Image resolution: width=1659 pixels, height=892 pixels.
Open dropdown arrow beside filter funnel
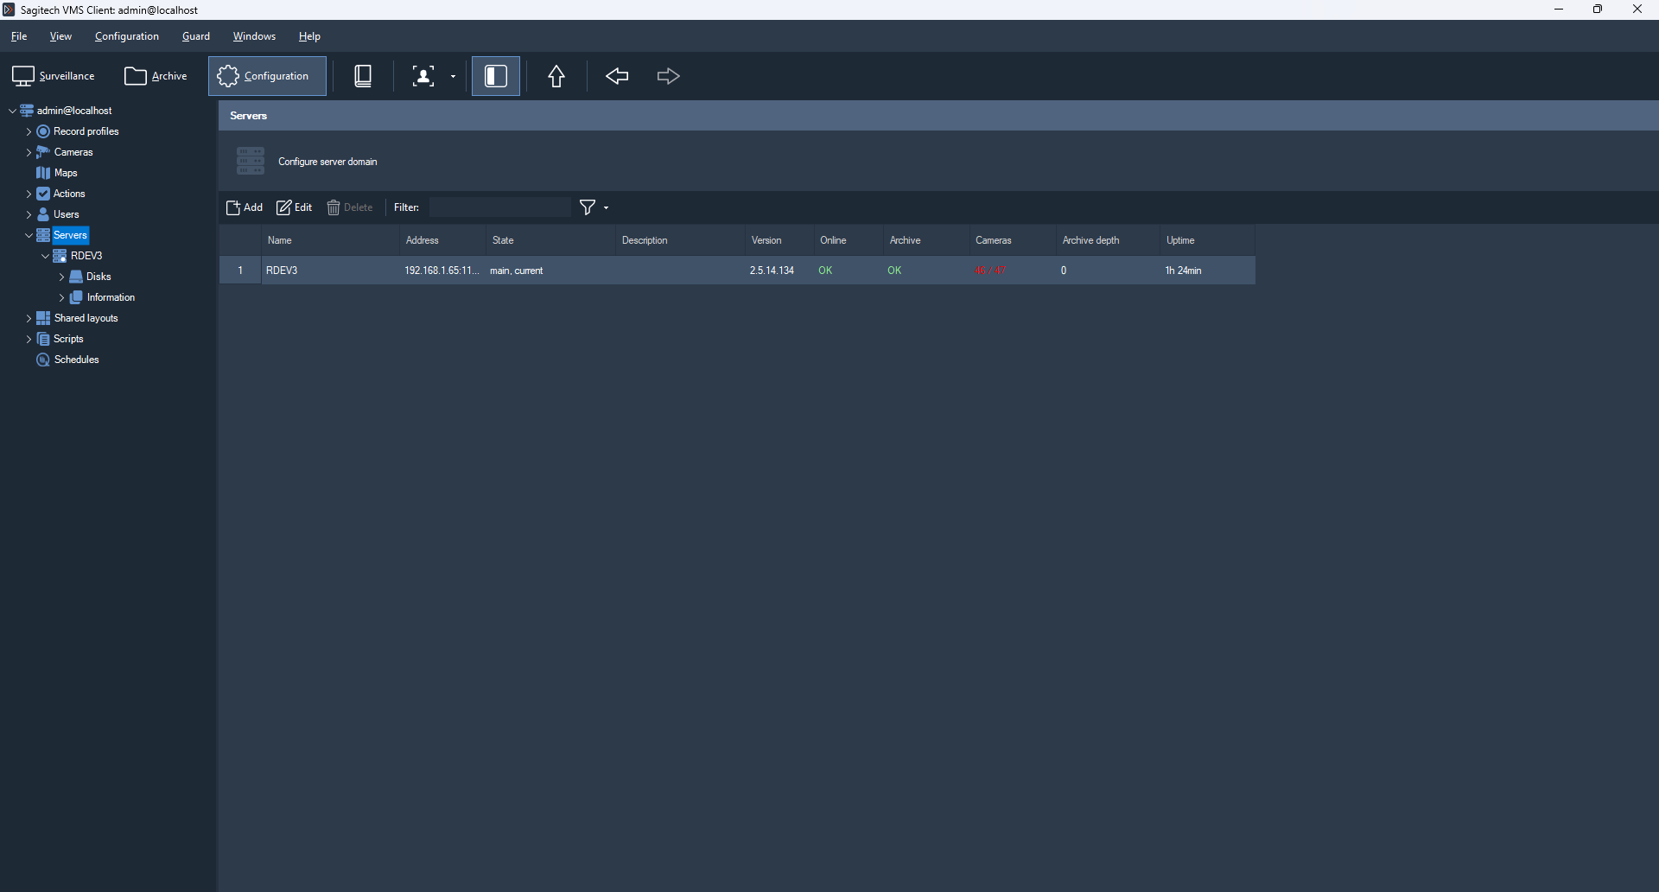point(606,208)
